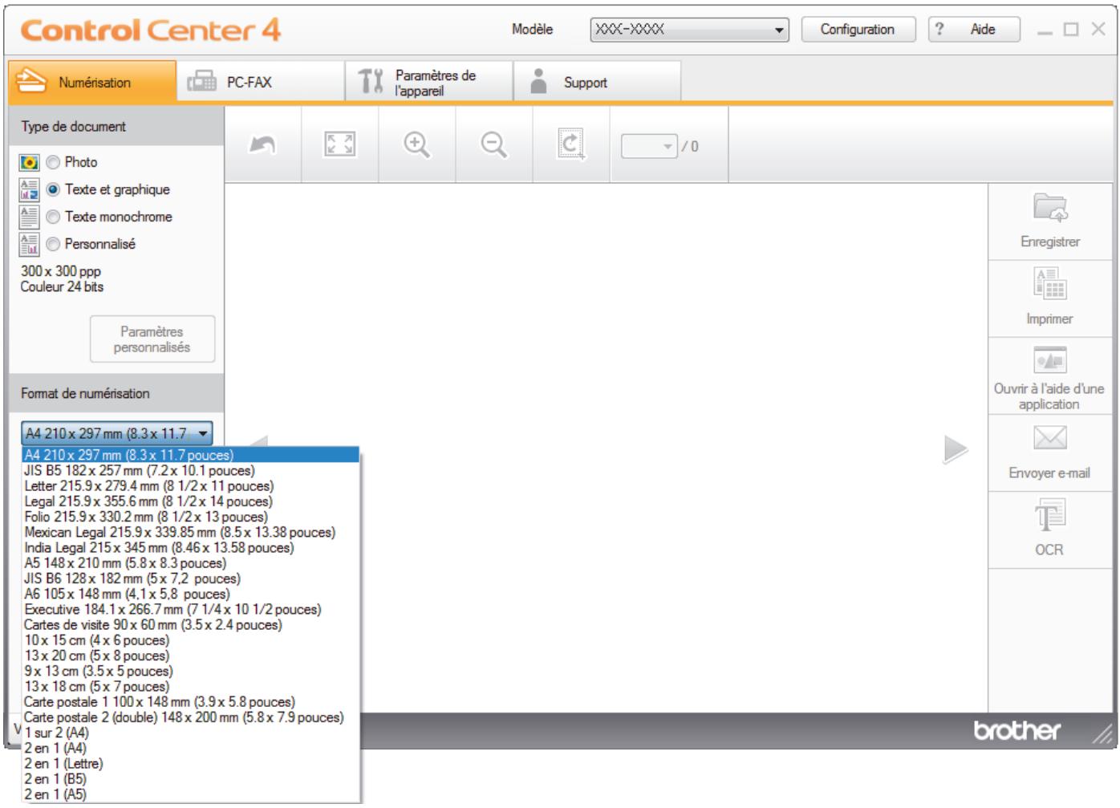Choose Carte postale 2 (double) option

191,717
